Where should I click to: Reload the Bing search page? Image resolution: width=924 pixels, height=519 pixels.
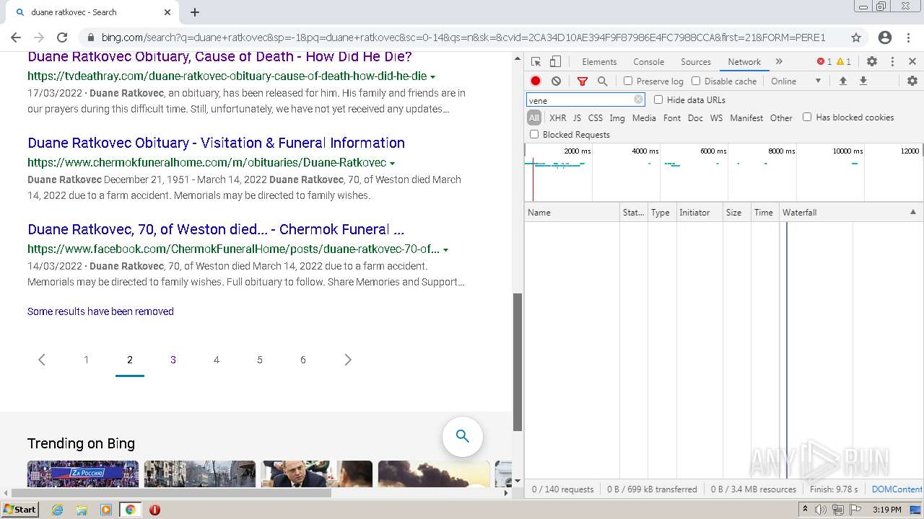(x=62, y=37)
